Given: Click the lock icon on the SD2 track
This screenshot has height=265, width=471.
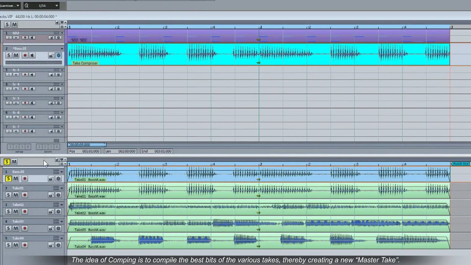Looking at the screenshot, I should (51, 38).
